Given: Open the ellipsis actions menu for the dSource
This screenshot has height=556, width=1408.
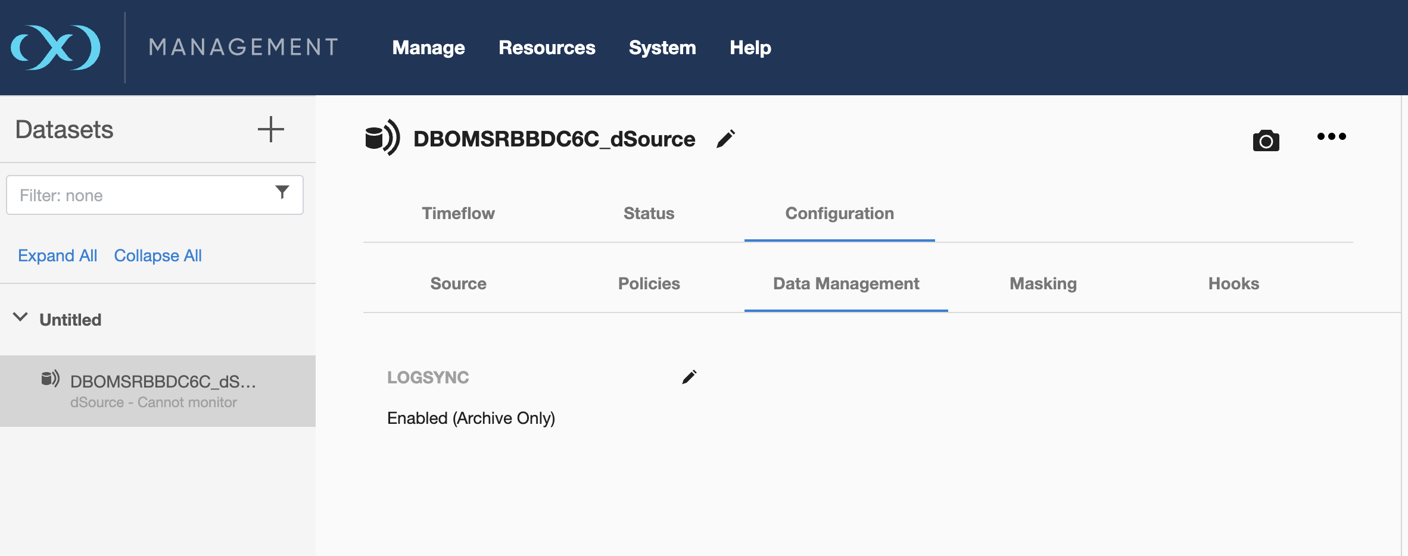Looking at the screenshot, I should (x=1332, y=137).
